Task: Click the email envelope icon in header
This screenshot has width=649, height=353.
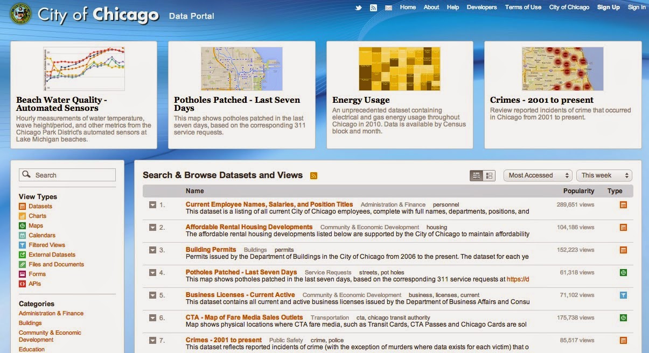Action: pyautogui.click(x=388, y=8)
